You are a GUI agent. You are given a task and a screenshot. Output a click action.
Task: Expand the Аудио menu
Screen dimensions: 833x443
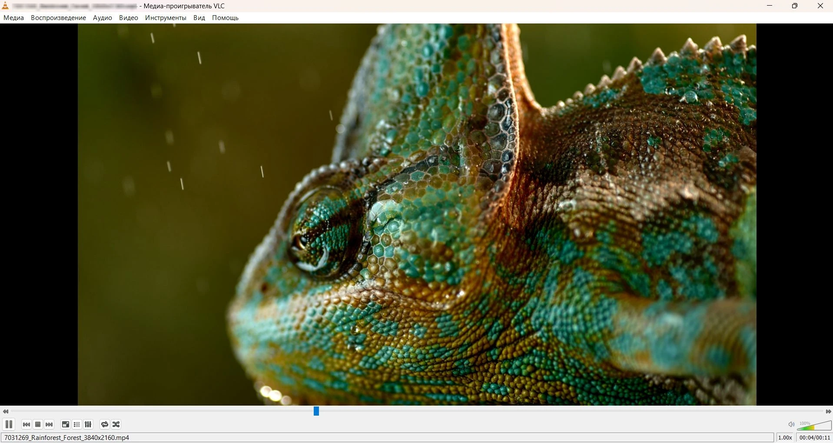(103, 18)
